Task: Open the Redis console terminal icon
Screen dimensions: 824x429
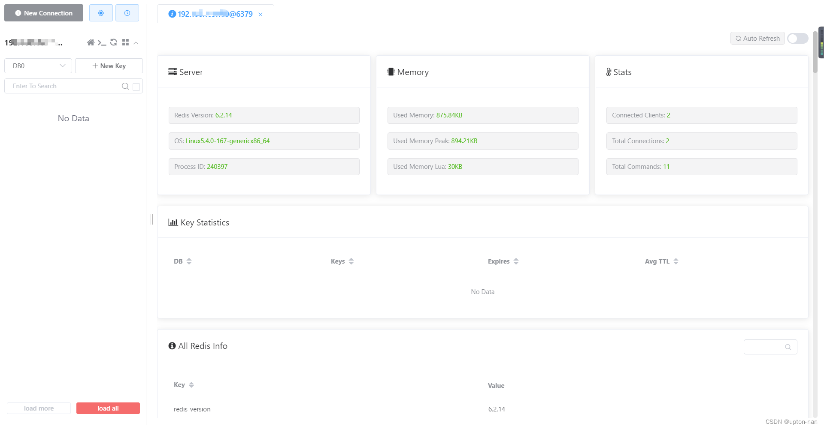Action: (102, 42)
